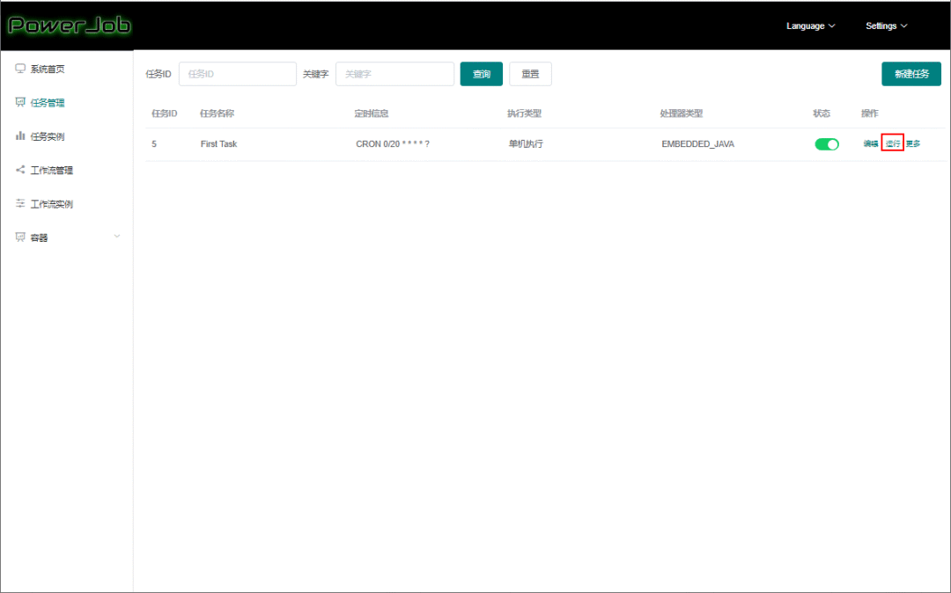Screen dimensions: 951x593
Task: Toggle the status switch for First Task
Action: click(826, 144)
